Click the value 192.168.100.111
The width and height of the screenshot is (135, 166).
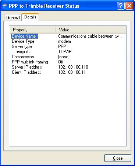click(73, 72)
